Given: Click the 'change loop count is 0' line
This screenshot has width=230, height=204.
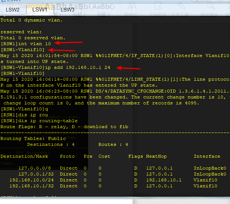Looking at the screenshot, I should 101,103.
